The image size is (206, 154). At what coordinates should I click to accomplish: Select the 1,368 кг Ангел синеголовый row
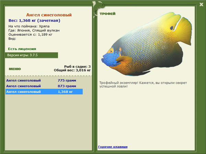click(44, 92)
